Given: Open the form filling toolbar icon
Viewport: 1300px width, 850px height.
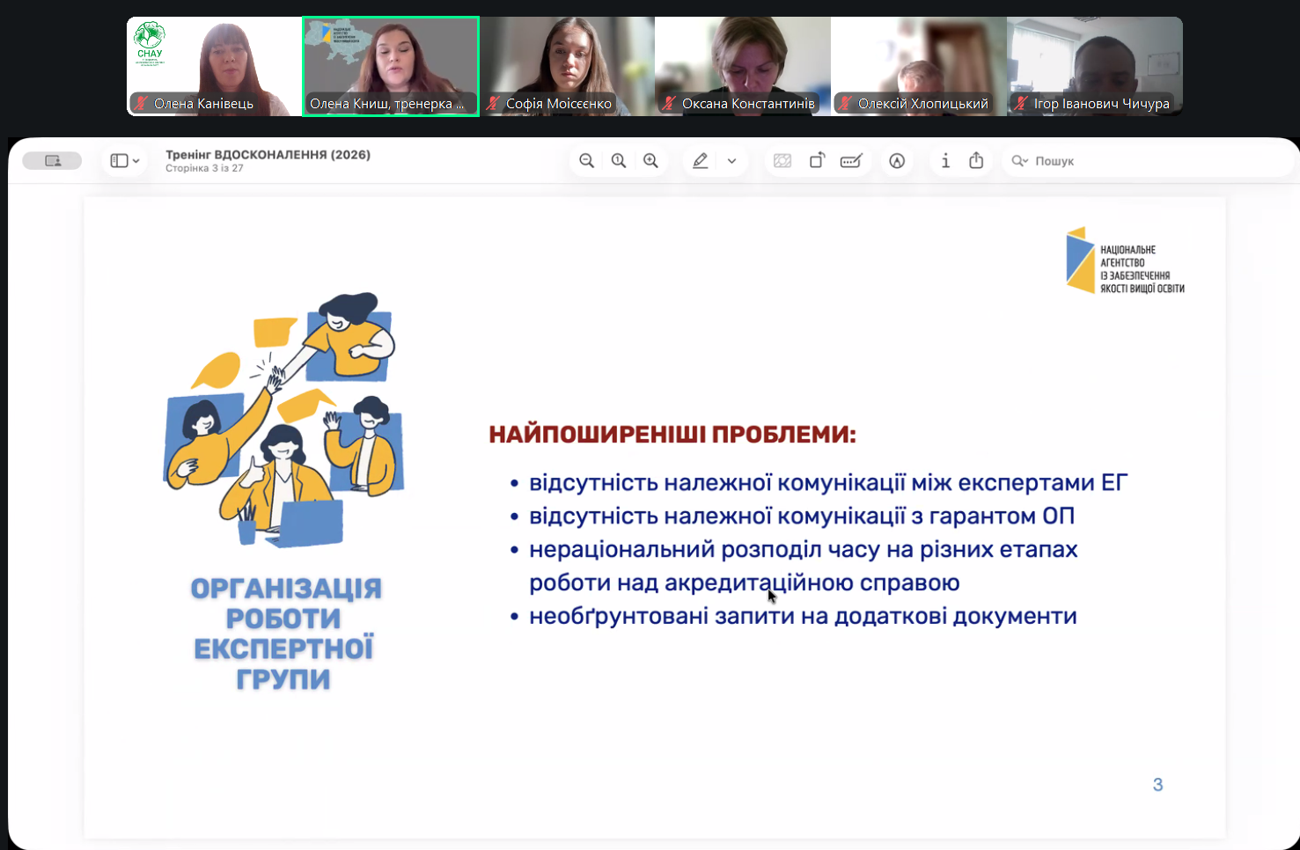Looking at the screenshot, I should (x=851, y=161).
